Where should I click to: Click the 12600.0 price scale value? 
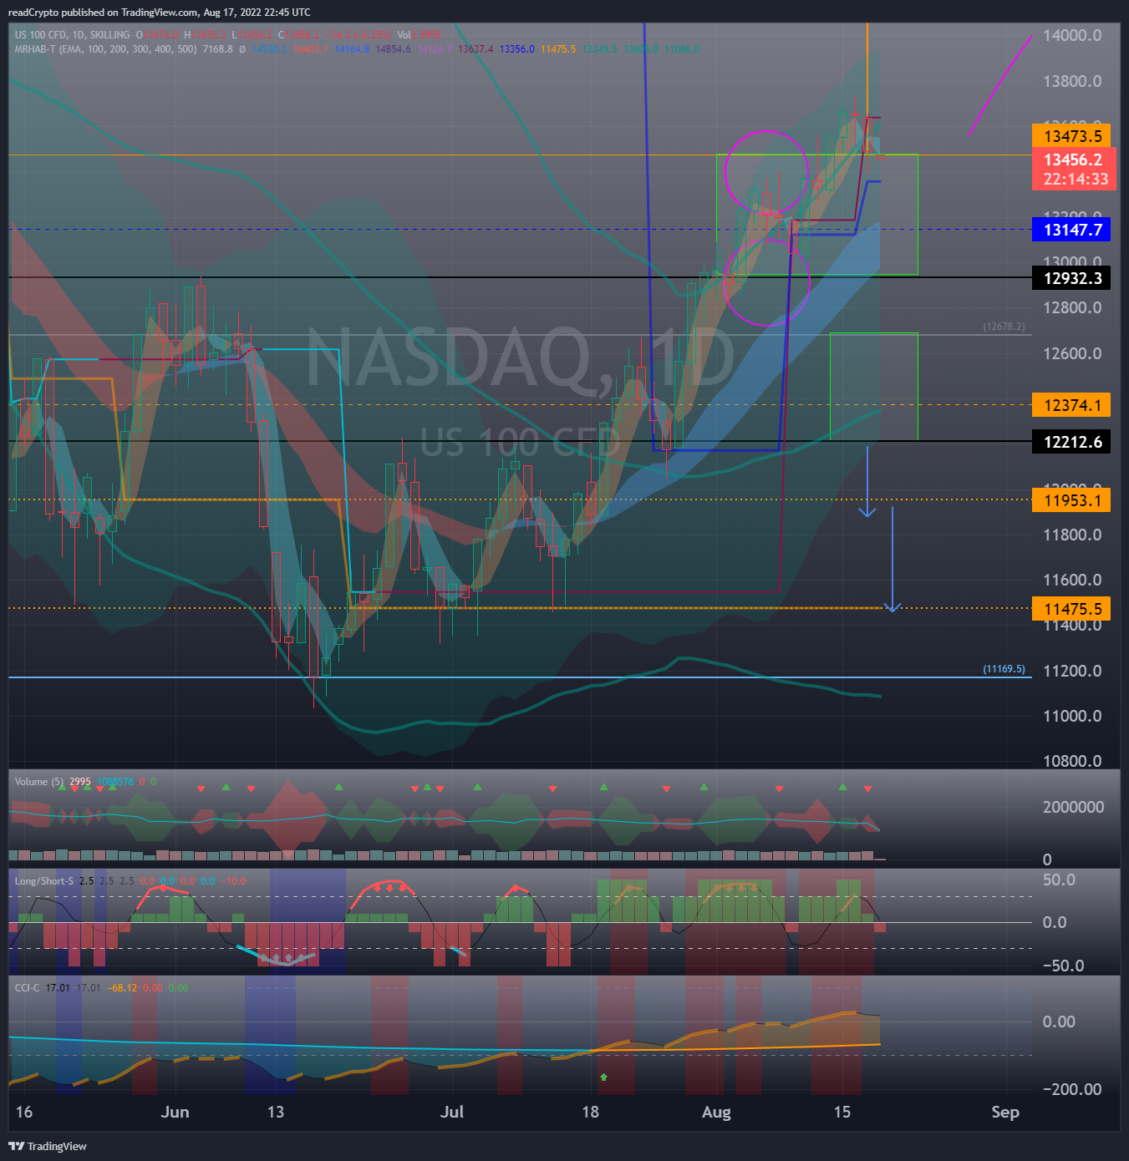(1072, 353)
